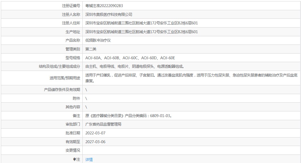Select the model list starting AOJ-60A
Image resolution: width=301 pixels, height=163 pixels.
(x=130, y=58)
